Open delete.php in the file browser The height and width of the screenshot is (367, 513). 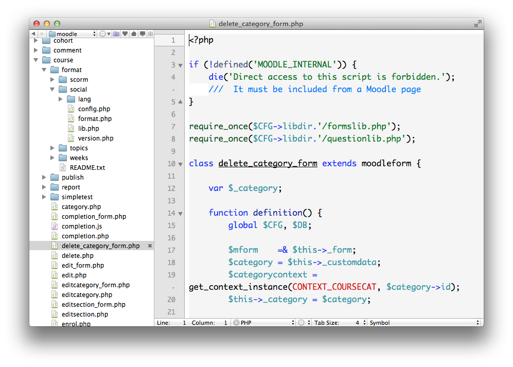[78, 255]
